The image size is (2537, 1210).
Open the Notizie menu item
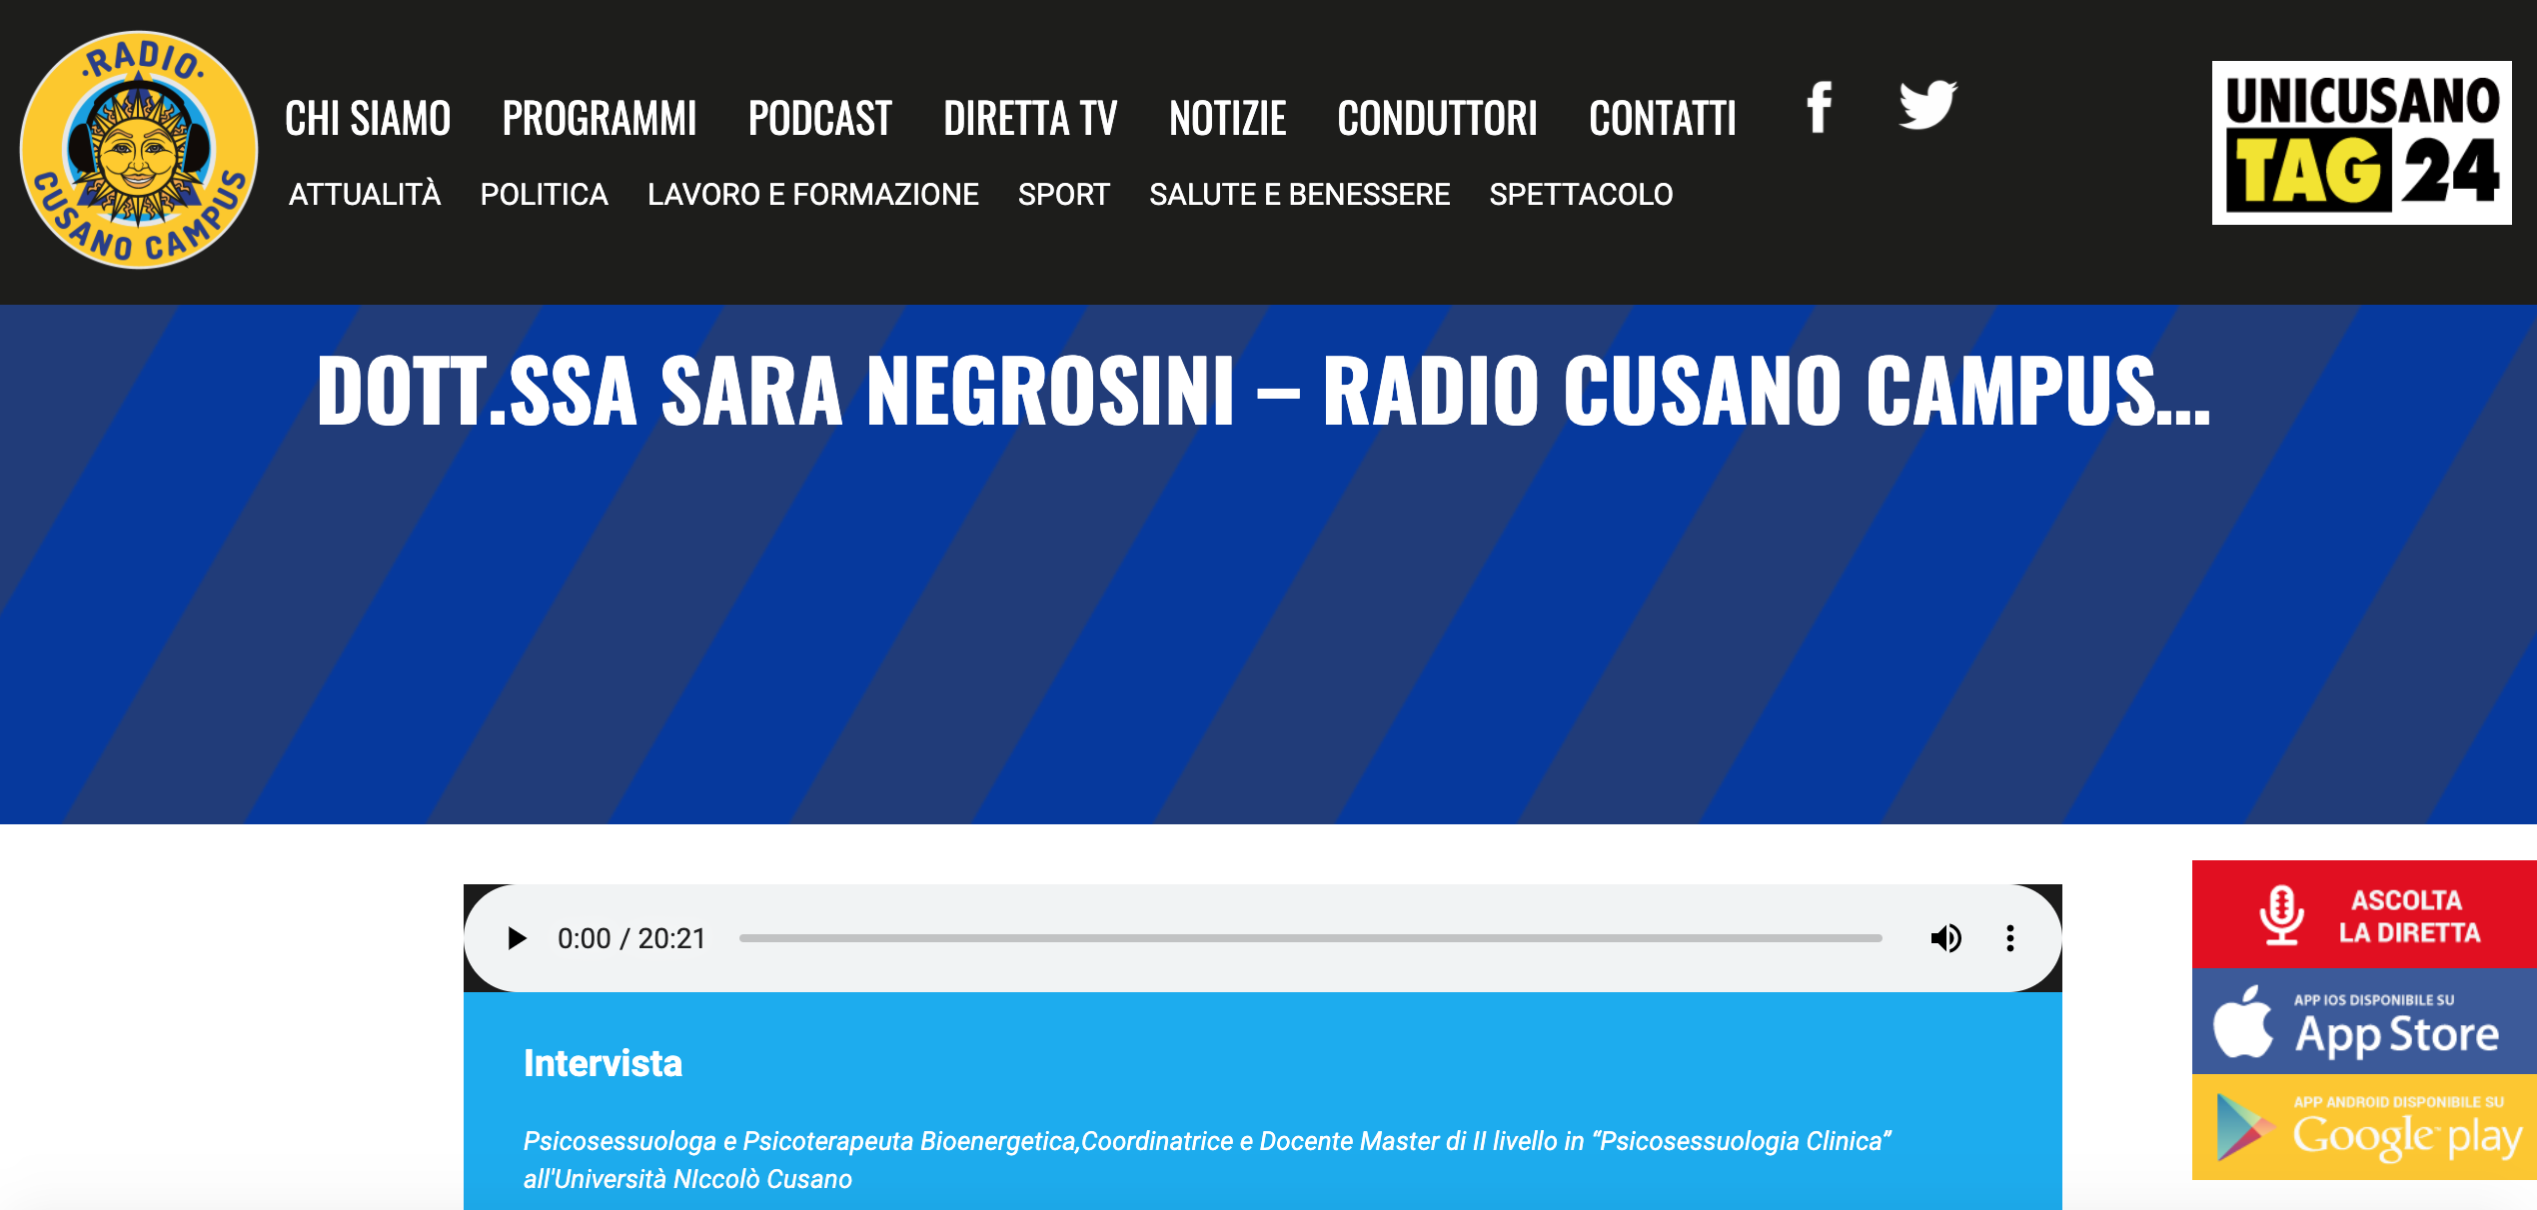pyautogui.click(x=1228, y=119)
